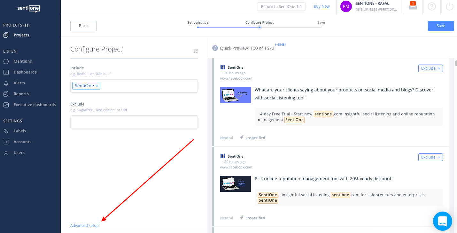
Task: Click the power logout icon
Action: [450, 6]
